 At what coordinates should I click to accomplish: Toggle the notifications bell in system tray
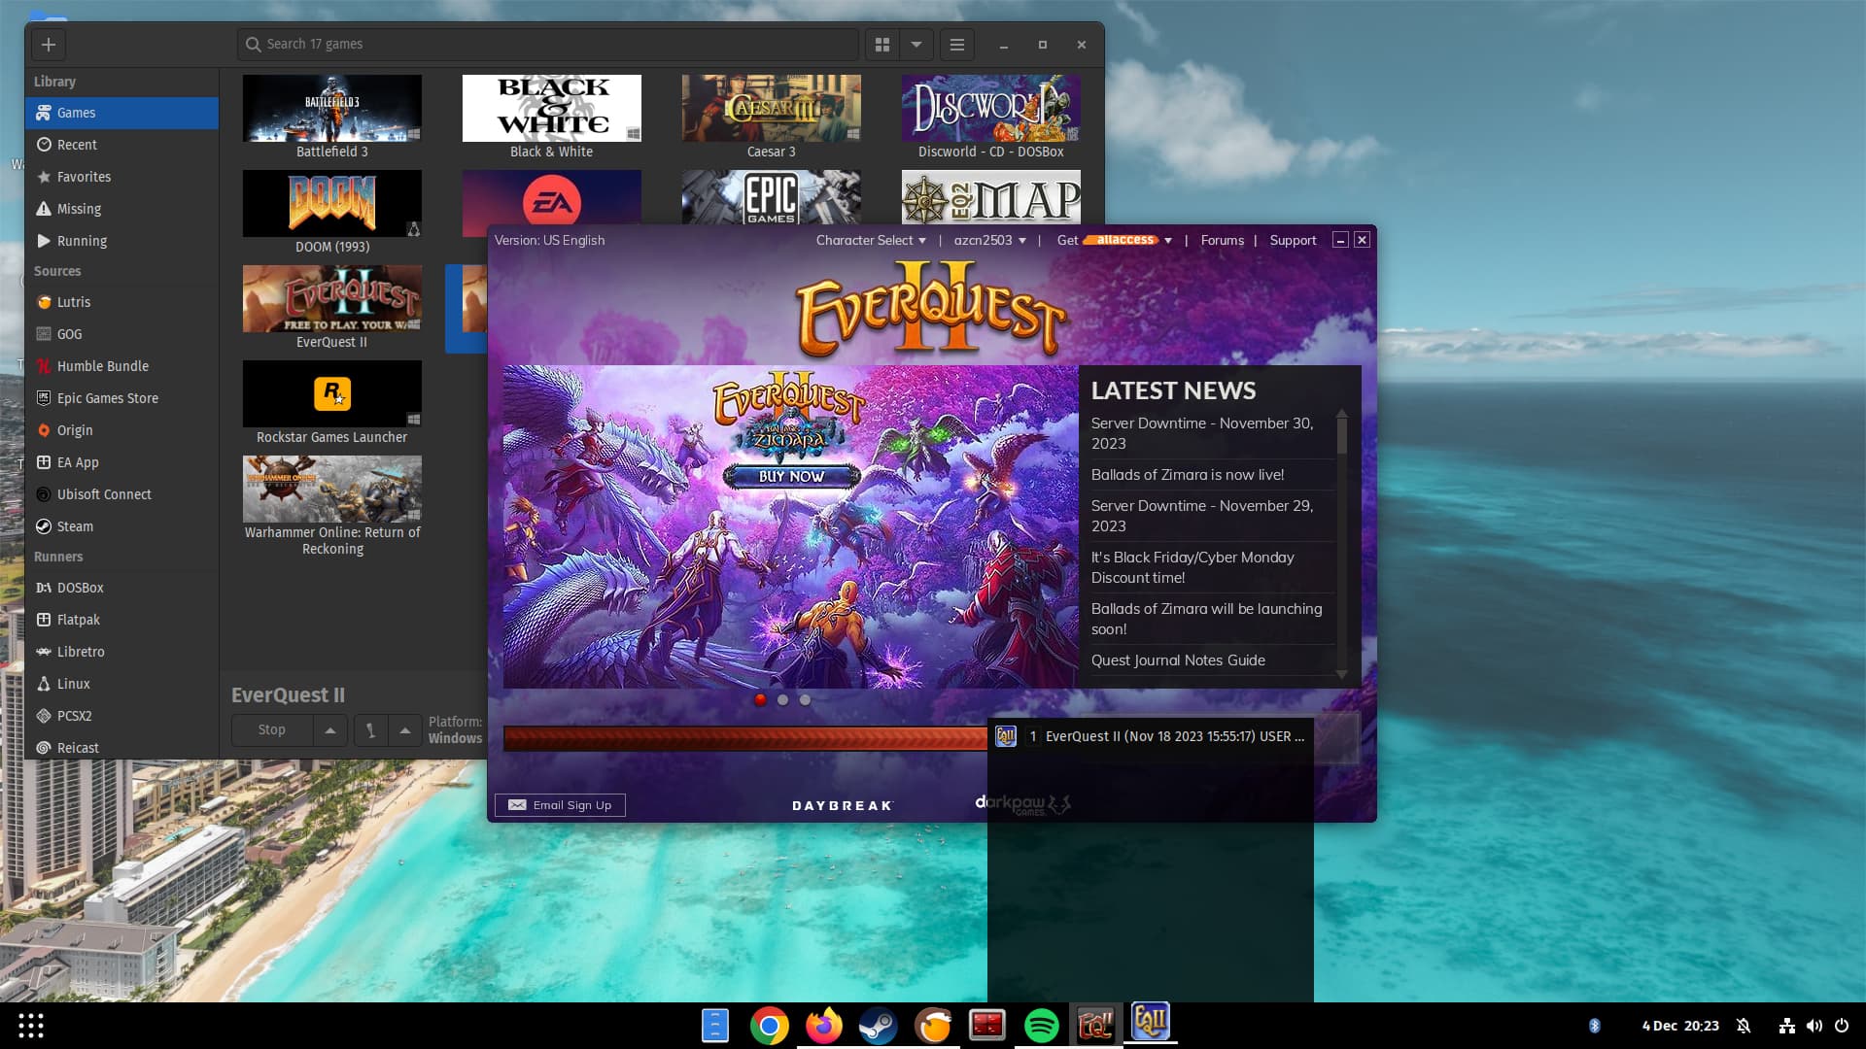[x=1744, y=1026]
